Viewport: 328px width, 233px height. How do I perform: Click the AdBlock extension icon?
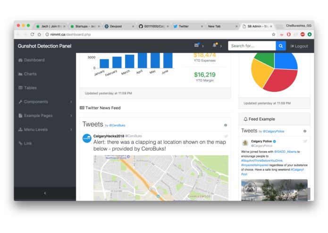303,34
